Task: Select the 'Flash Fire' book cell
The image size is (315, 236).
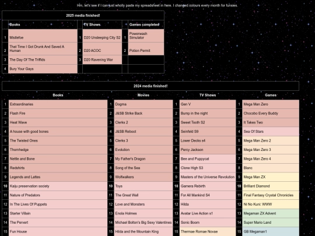Action: [58, 114]
